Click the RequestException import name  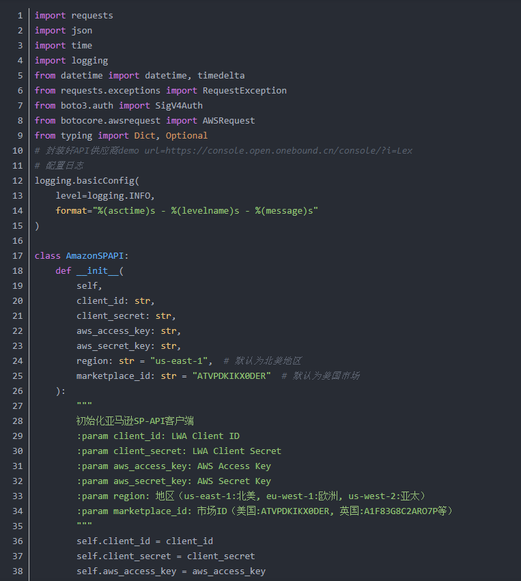tap(244, 90)
